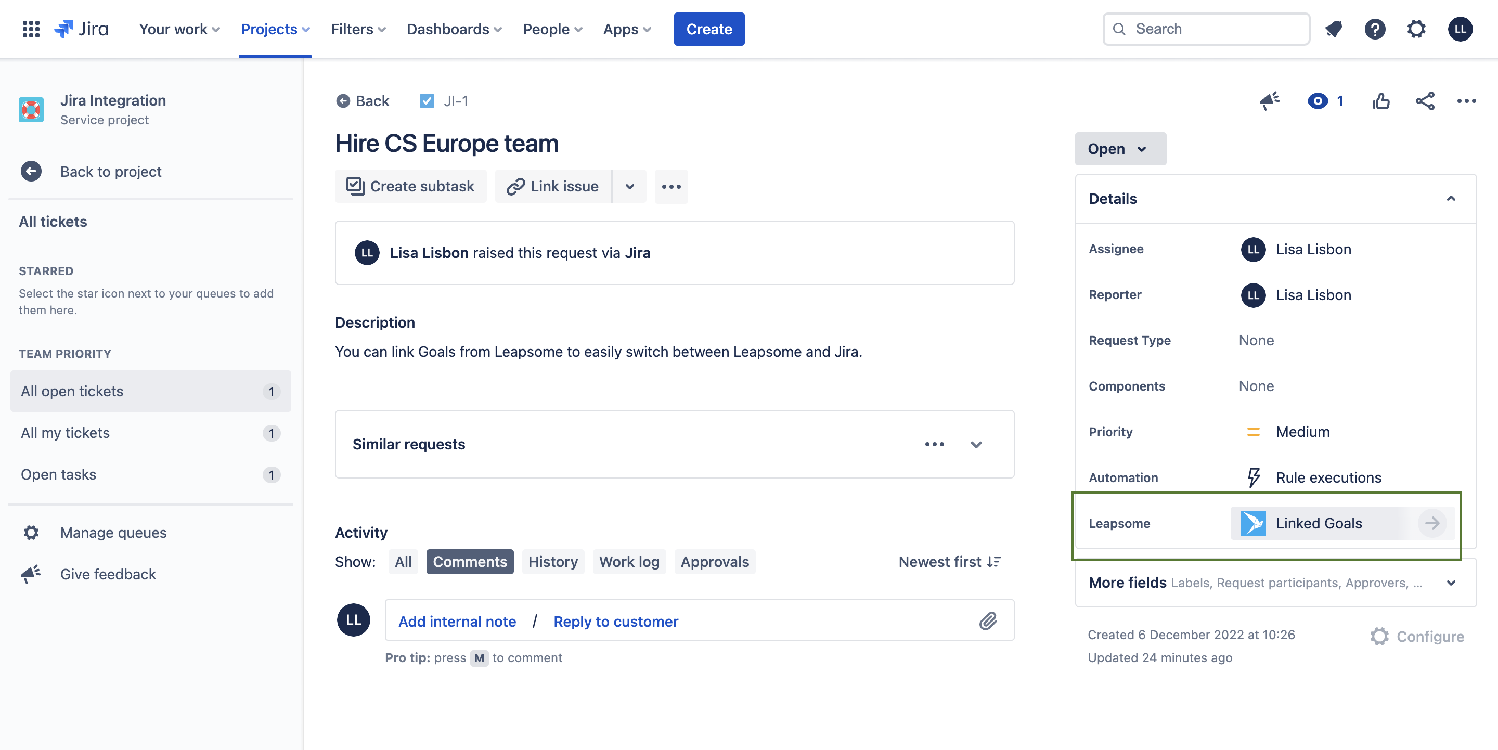Viewport: 1498px width, 750px height.
Task: Click the JI-1 issue key link
Action: [456, 101]
